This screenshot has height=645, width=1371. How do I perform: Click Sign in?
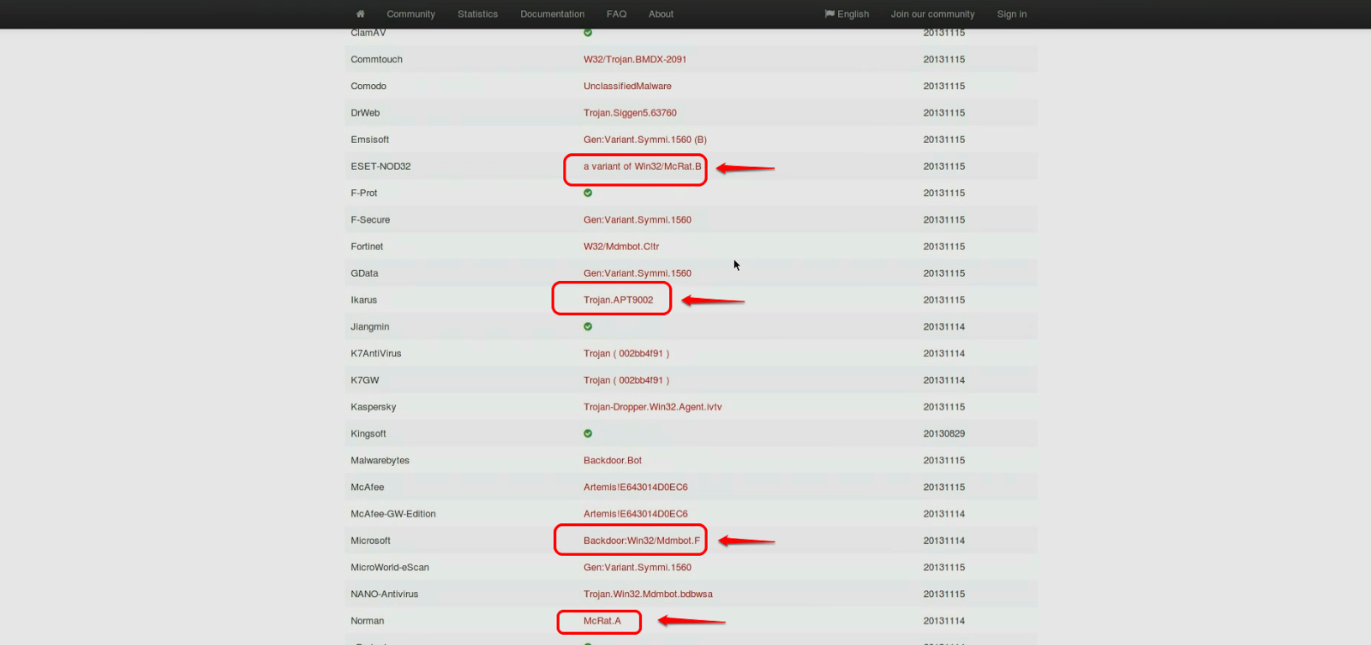[x=1011, y=14]
